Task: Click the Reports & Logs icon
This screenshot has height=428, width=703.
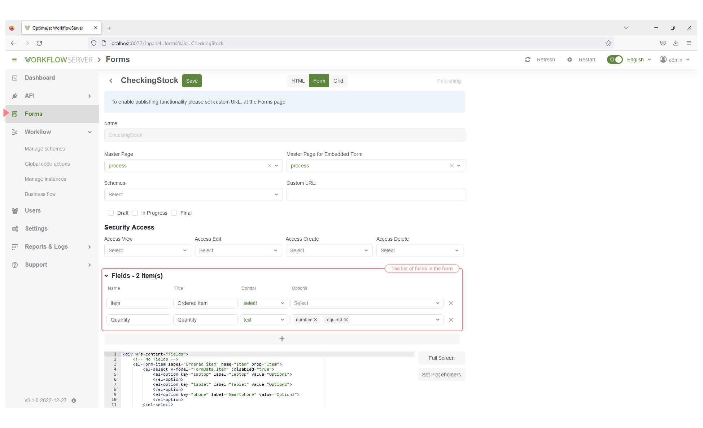Action: point(15,247)
